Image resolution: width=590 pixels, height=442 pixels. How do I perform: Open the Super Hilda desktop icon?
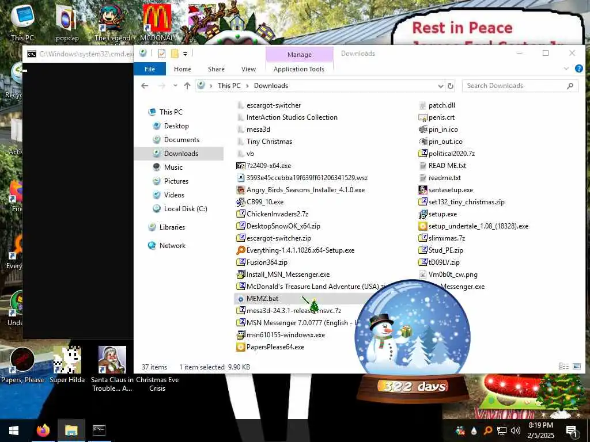click(x=67, y=364)
